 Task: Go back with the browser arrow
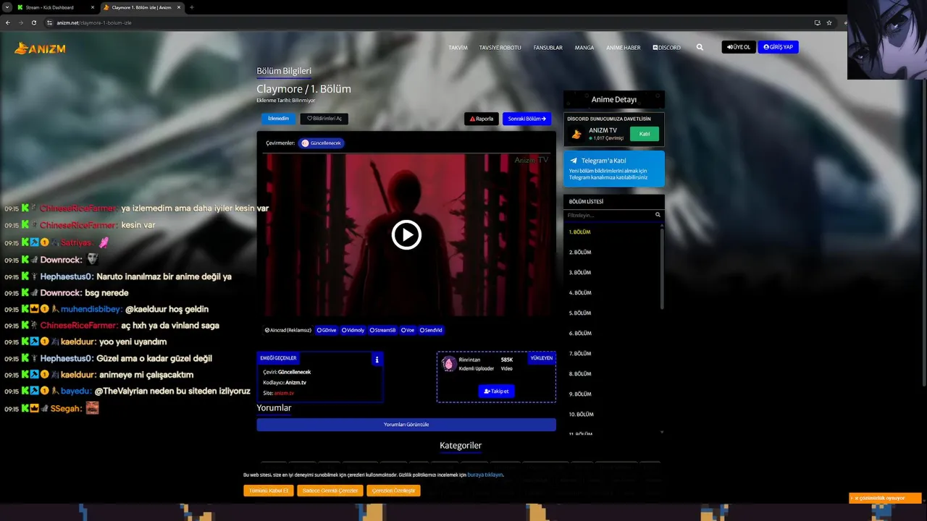[x=8, y=22]
